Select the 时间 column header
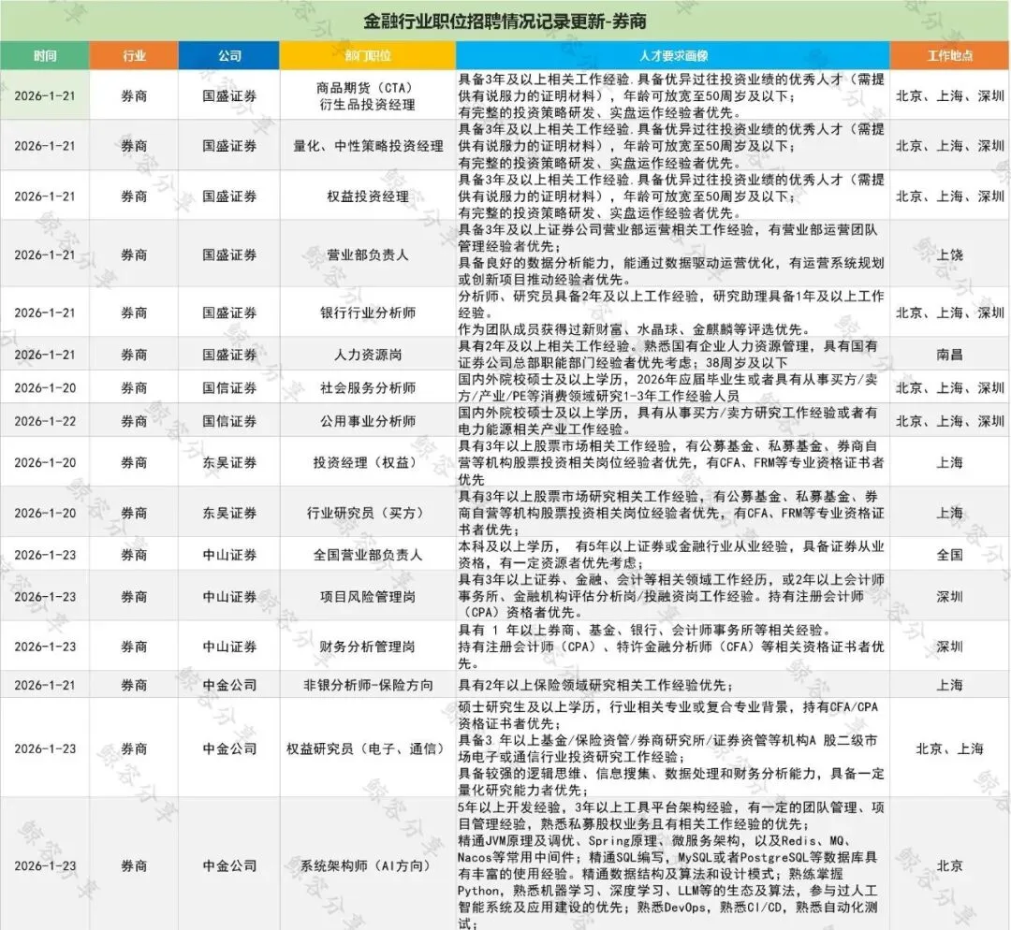The height and width of the screenshot is (930, 1011). tap(45, 55)
